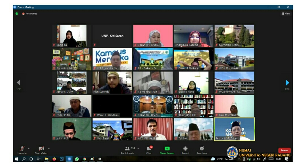Screen dimensions: 306x164
Task: Click the green encryption shield icon
Action: point(17,14)
